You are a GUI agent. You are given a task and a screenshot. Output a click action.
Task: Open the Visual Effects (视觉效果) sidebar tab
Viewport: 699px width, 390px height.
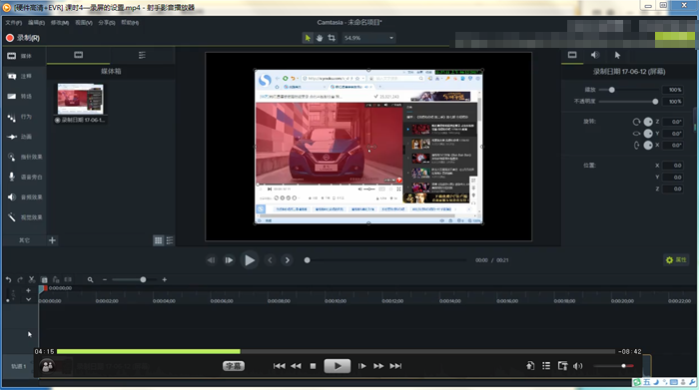pyautogui.click(x=25, y=217)
